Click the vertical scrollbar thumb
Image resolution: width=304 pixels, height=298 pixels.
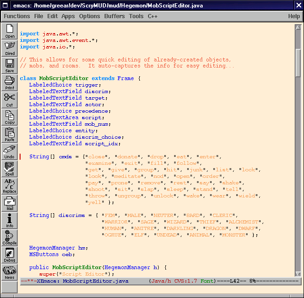click(298, 58)
